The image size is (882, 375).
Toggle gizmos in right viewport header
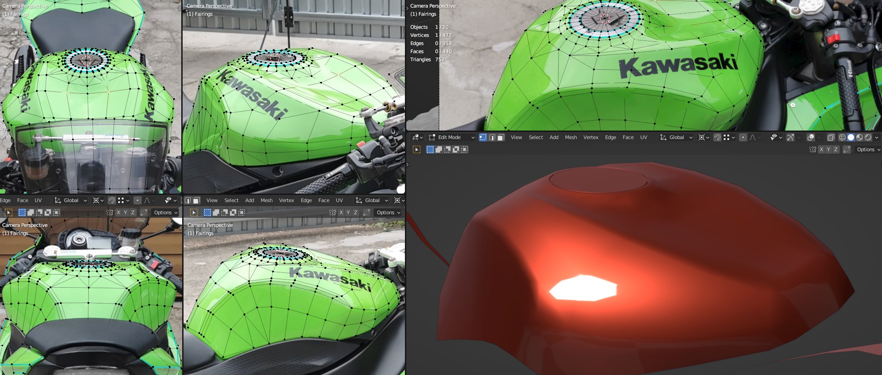(790, 137)
